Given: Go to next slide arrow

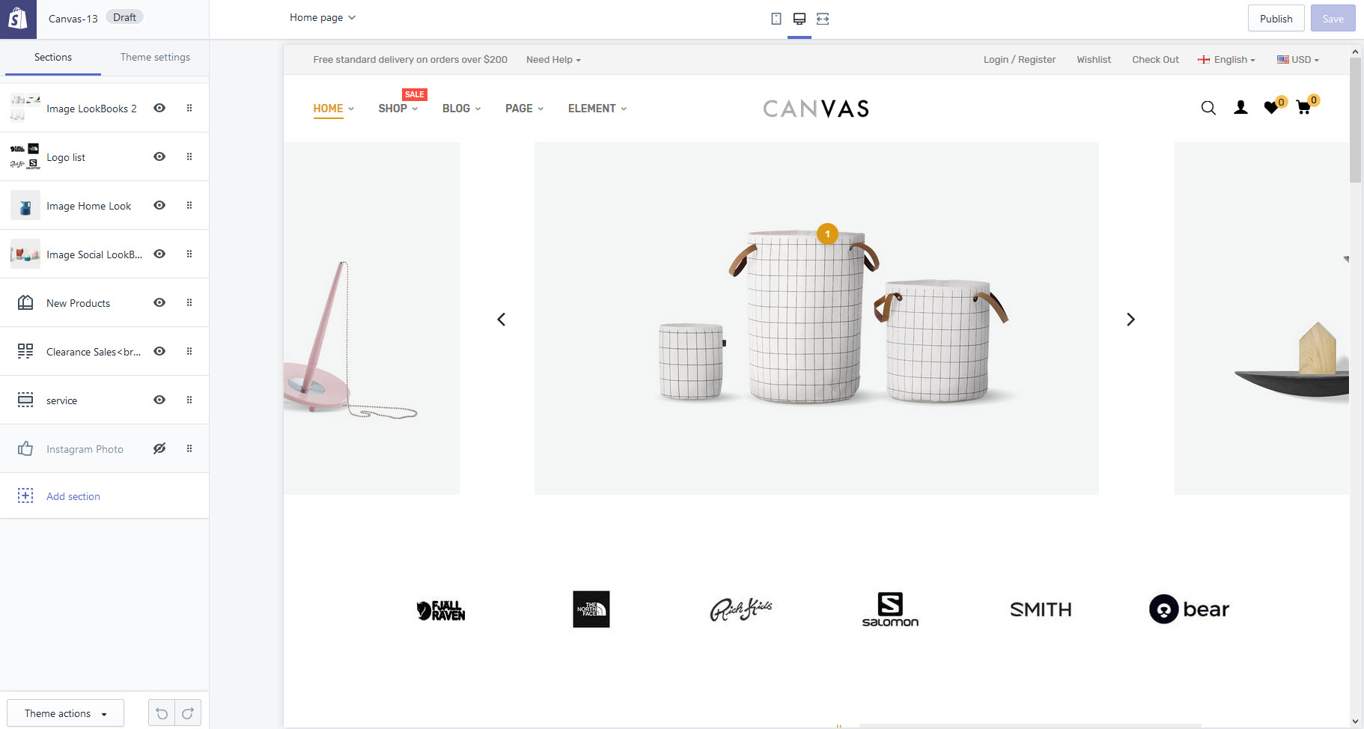Looking at the screenshot, I should [x=1130, y=320].
